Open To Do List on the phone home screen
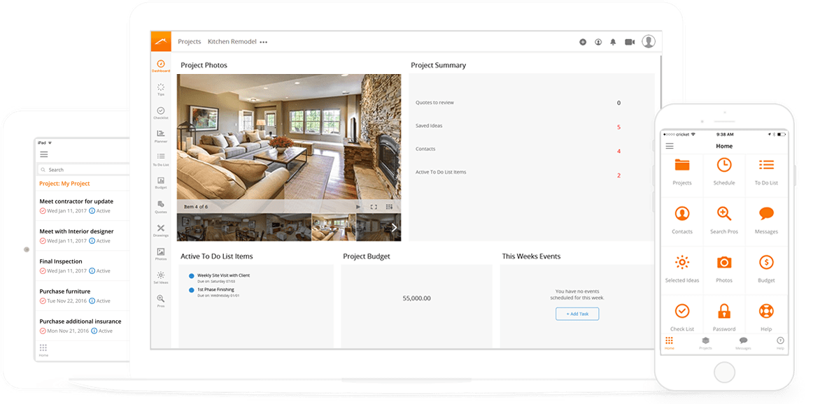This screenshot has width=813, height=404. pyautogui.click(x=766, y=172)
